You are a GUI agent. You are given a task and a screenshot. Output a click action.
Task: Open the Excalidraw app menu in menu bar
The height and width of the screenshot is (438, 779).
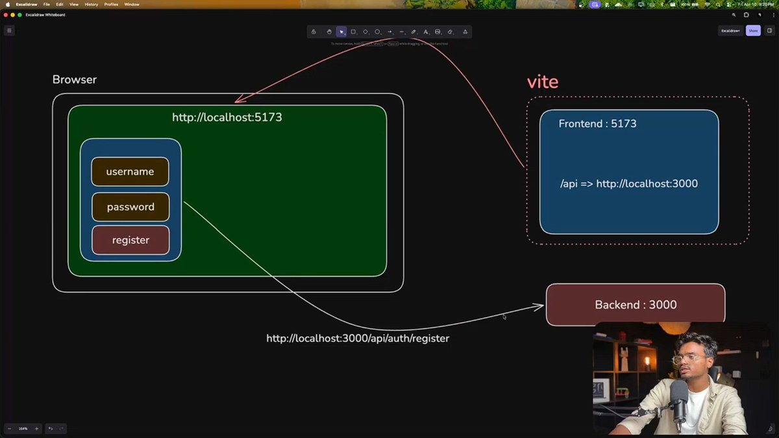[25, 4]
